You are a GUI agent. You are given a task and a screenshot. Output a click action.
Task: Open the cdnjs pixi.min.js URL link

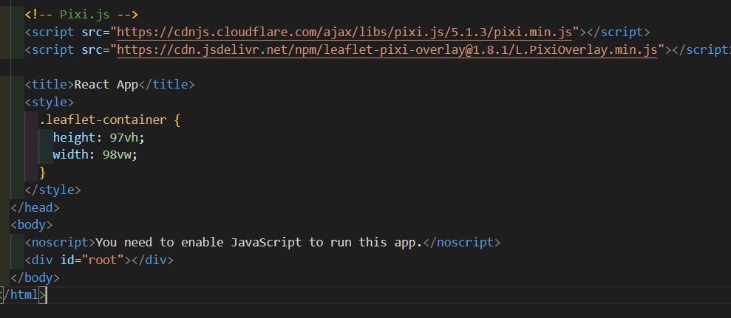(x=344, y=32)
